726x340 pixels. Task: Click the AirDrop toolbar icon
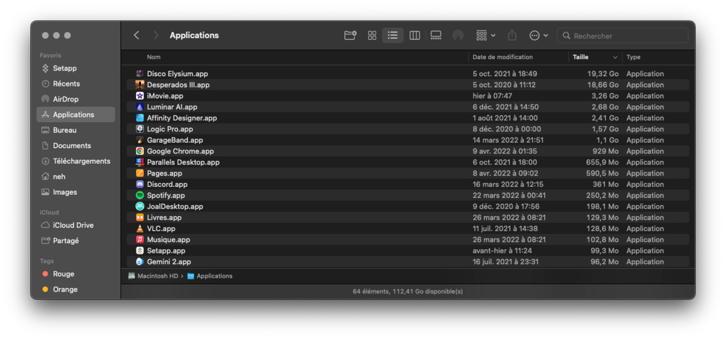click(x=458, y=36)
